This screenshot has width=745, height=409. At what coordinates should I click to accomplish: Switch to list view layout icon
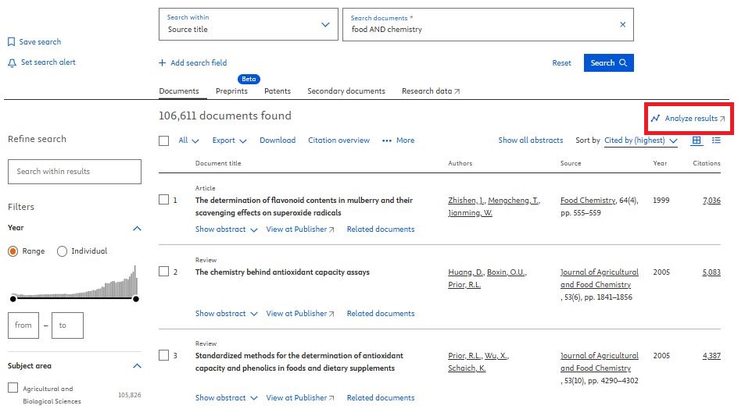716,140
